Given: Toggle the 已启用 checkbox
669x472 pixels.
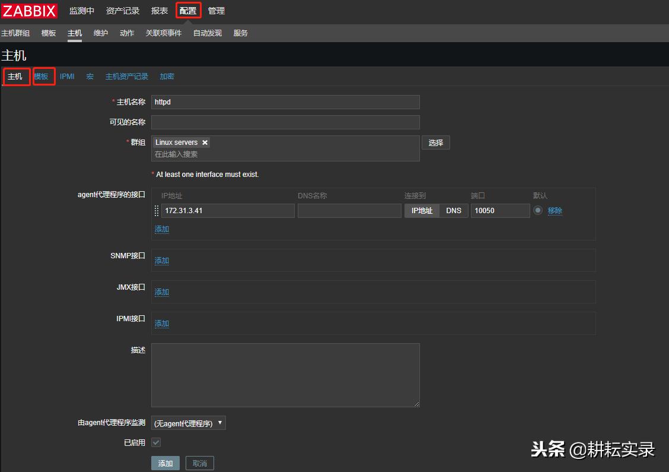Looking at the screenshot, I should tap(156, 442).
